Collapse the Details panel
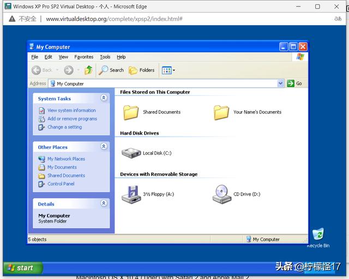 tap(104, 203)
